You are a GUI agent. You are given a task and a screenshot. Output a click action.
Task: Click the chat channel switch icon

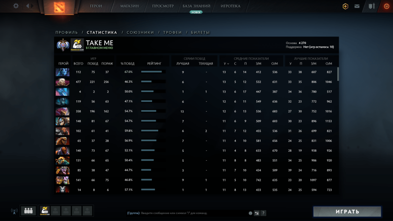pyautogui.click(x=257, y=213)
